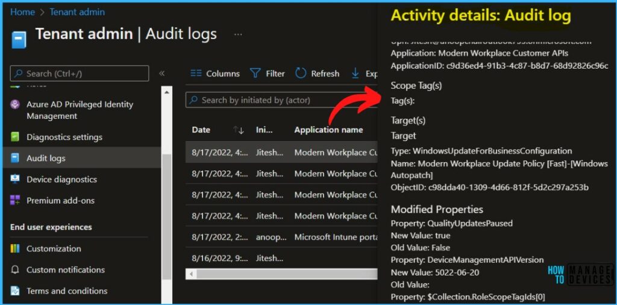This screenshot has width=617, height=305.
Task: Click the Tenant admin book icon
Action: [x=19, y=39]
